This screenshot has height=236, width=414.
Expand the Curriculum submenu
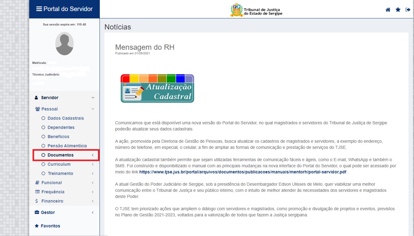[x=59, y=164]
